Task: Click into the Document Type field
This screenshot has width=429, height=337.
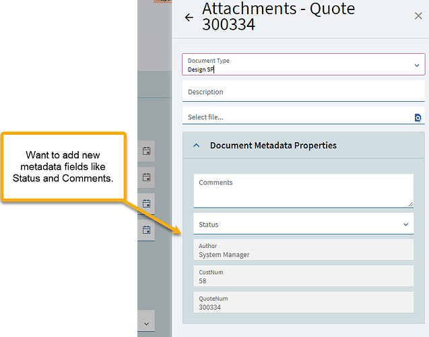Action: click(304, 64)
